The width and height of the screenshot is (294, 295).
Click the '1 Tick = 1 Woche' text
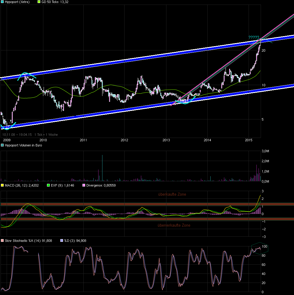46,135
